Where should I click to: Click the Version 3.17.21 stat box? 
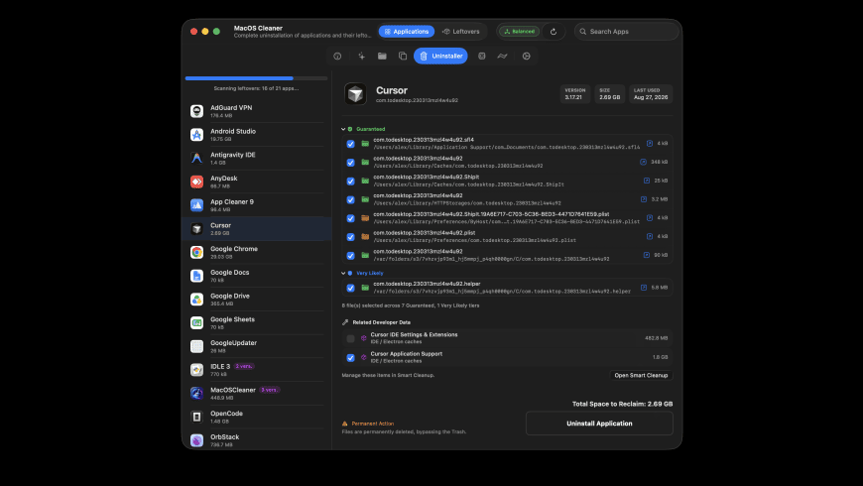575,93
